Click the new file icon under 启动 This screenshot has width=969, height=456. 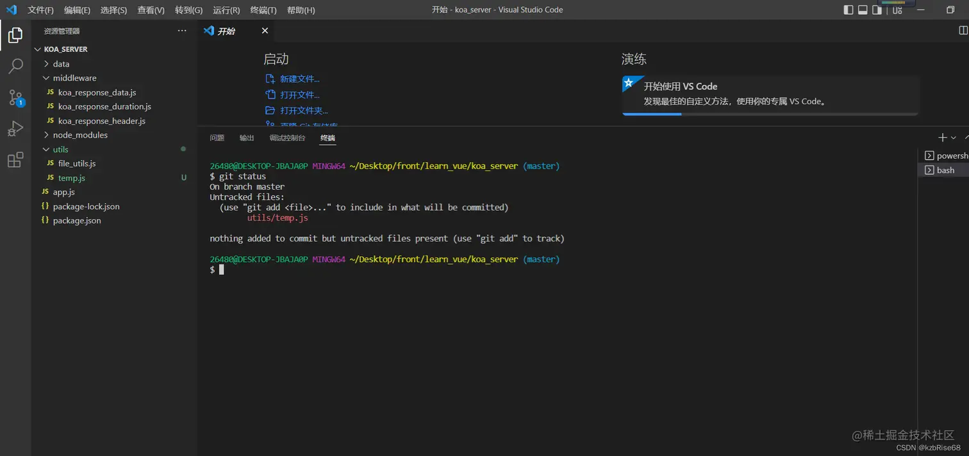pos(270,79)
